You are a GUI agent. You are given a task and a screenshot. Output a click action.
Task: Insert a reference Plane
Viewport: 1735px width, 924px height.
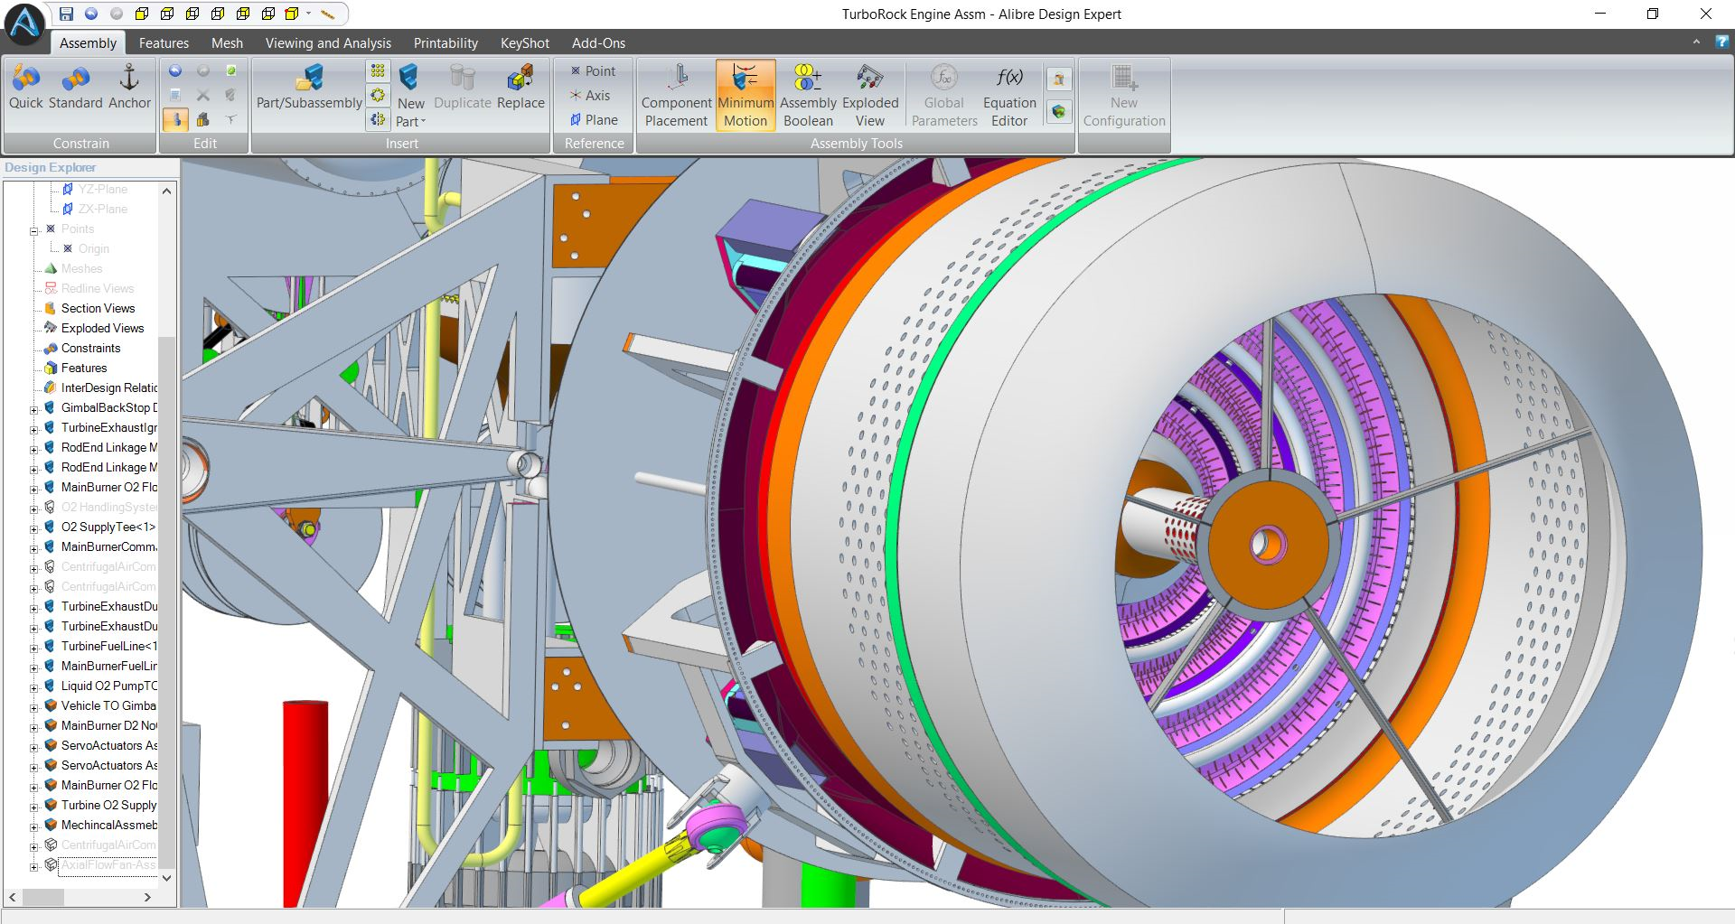(x=594, y=119)
